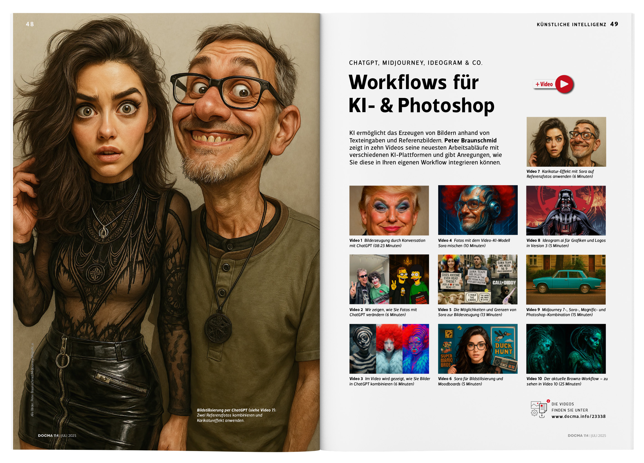This screenshot has width=644, height=463.
Task: Open the www.docma.info/23338 link
Action: click(x=578, y=417)
